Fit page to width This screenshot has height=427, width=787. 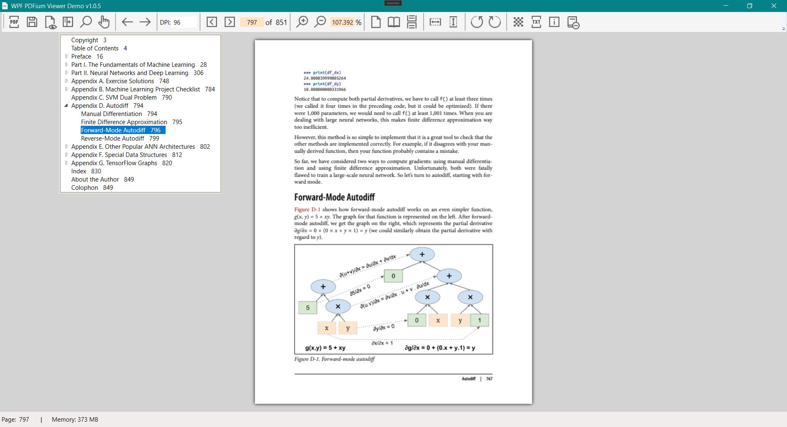tap(435, 22)
